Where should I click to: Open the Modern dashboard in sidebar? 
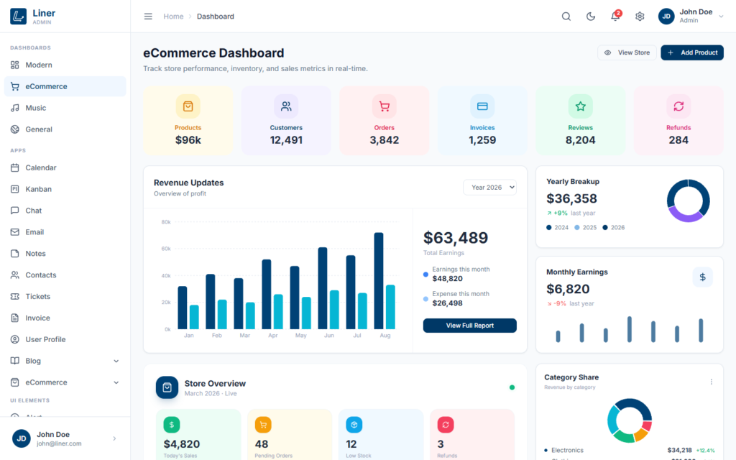(x=65, y=65)
